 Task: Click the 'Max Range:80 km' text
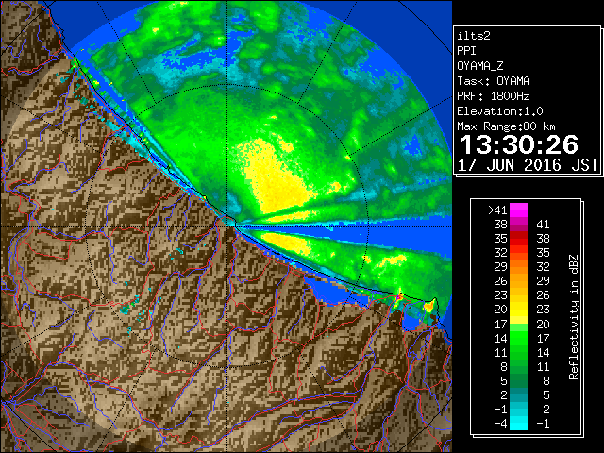(x=506, y=126)
